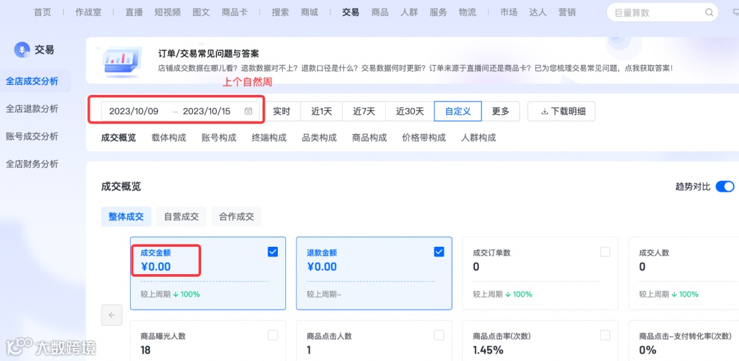Select the 整体成交 filter tab
Image resolution: width=739 pixels, height=361 pixels.
click(126, 217)
